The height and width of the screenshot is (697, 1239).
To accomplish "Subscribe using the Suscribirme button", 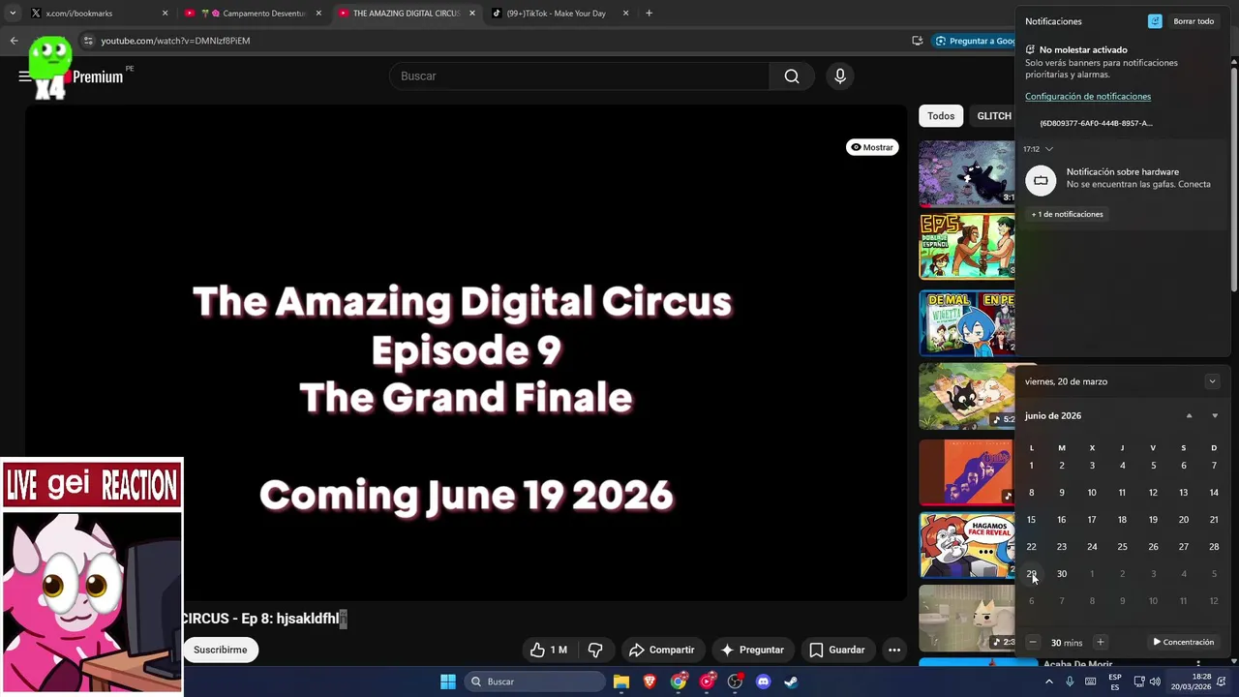I will pos(220,650).
